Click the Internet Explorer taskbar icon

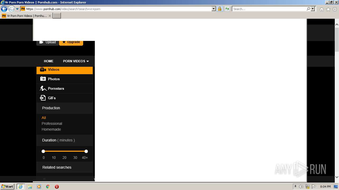(x=20, y=187)
